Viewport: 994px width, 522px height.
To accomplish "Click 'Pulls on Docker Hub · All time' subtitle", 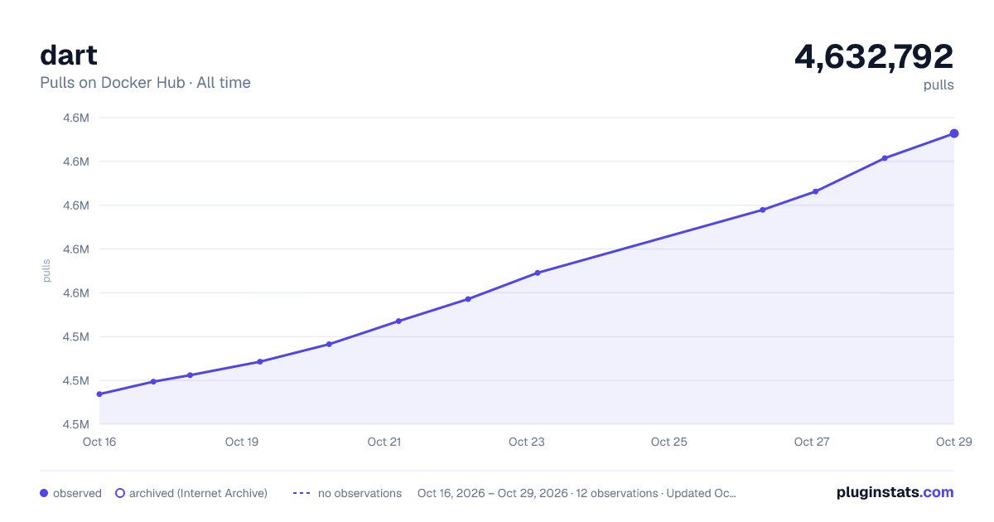I will 145,83.
